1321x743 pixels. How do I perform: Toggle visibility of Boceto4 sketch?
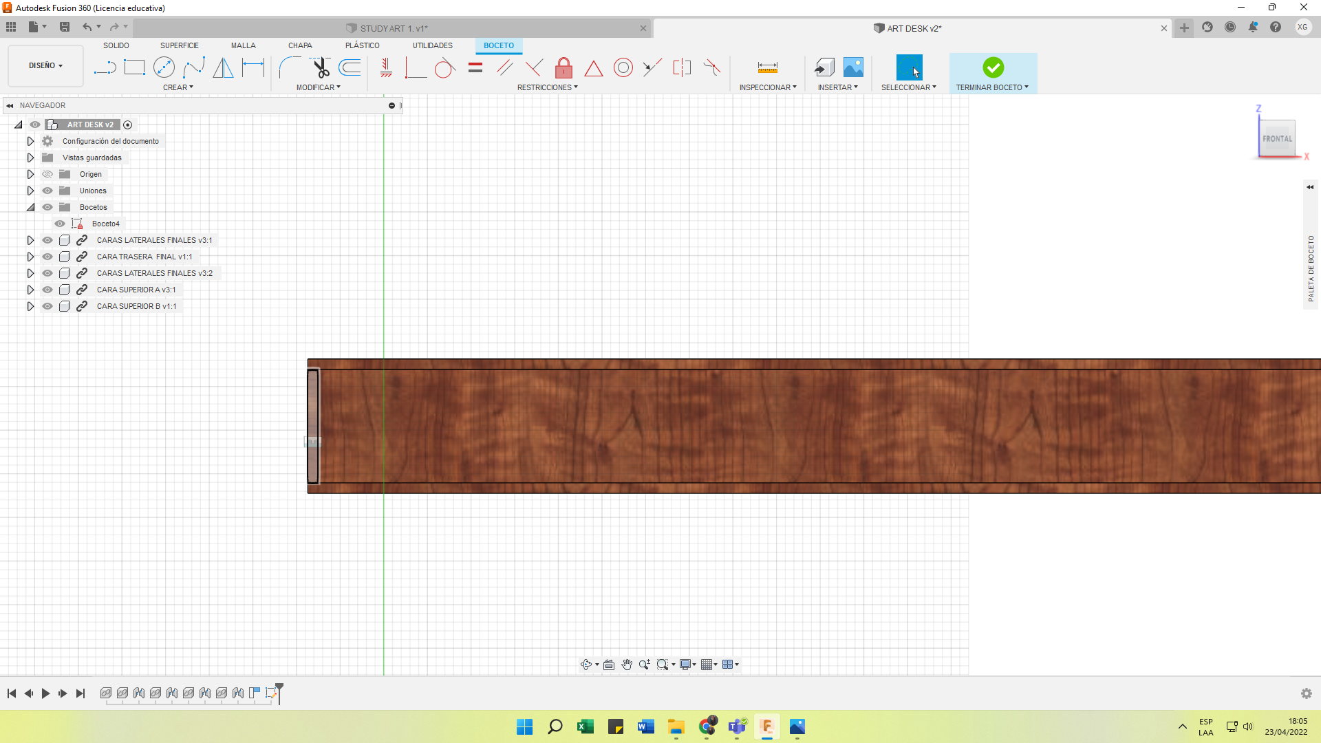pos(61,223)
